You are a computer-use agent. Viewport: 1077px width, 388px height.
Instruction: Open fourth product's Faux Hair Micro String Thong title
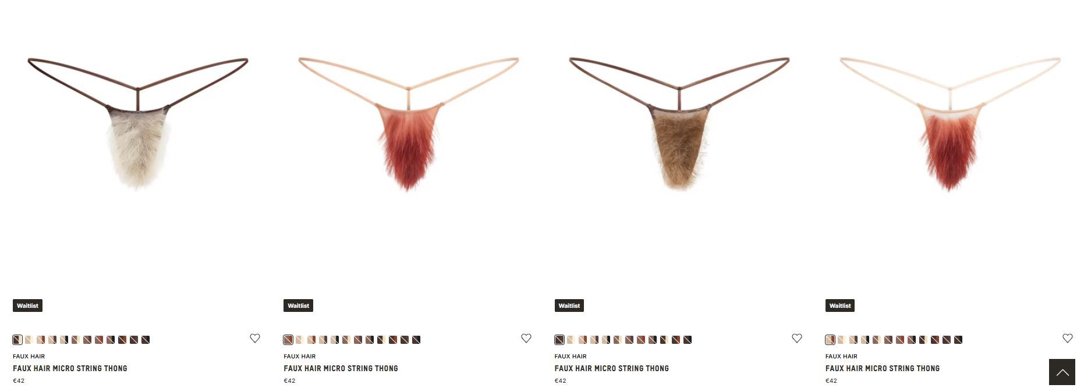point(883,368)
